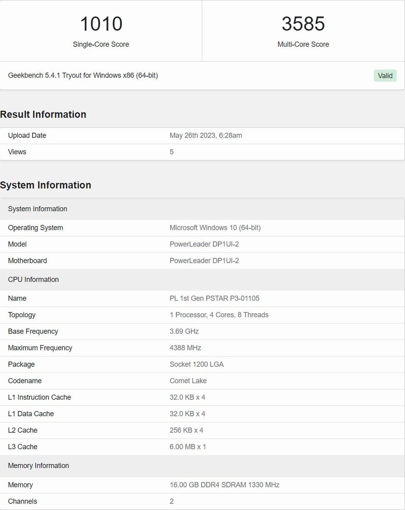The image size is (405, 510).
Task: Click the CPU name PL 1st Gen PSTAR P3-01105
Action: (x=214, y=298)
